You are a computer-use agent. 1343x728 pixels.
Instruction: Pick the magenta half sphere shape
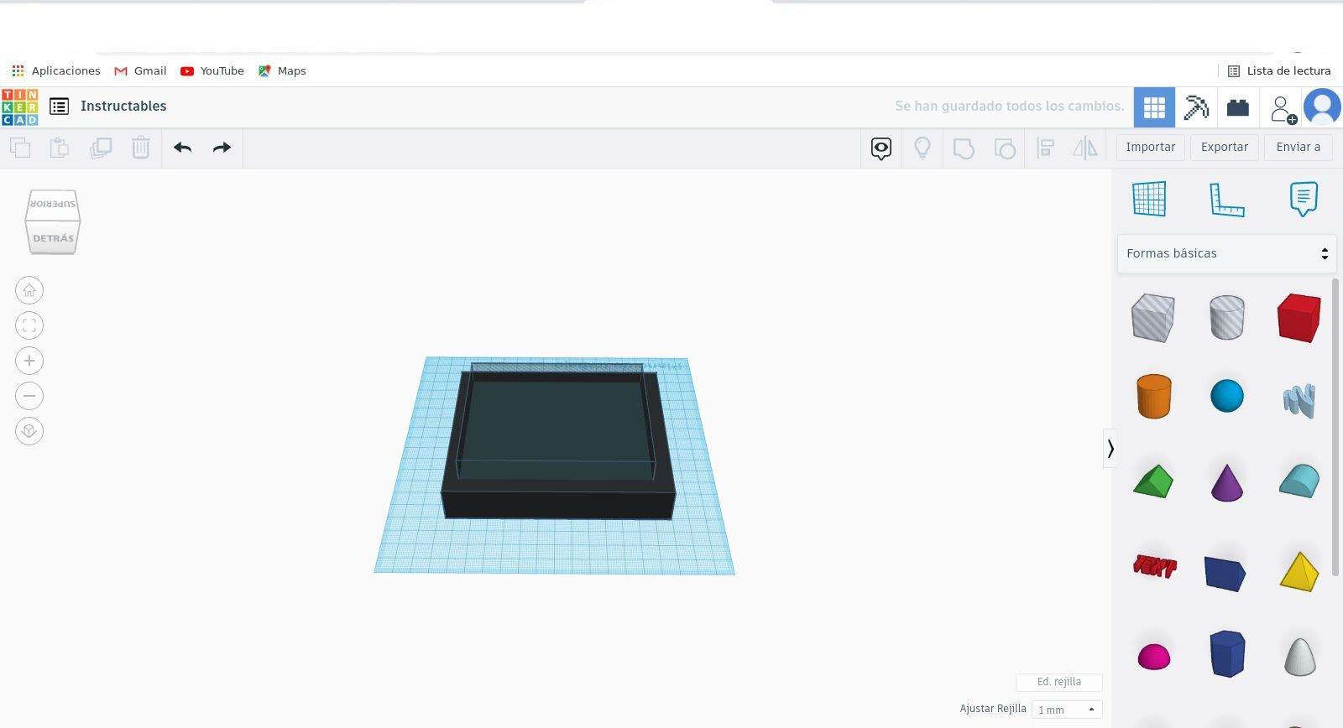coord(1153,657)
